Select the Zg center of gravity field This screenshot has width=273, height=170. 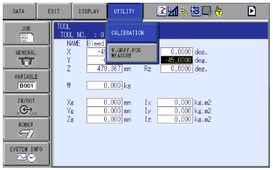click(x=104, y=119)
